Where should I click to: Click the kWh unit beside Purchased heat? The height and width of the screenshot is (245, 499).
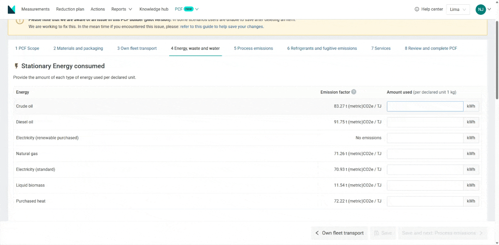point(471,201)
